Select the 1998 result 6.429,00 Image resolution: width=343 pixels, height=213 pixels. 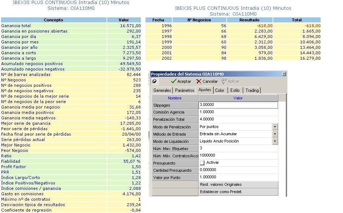(263, 37)
